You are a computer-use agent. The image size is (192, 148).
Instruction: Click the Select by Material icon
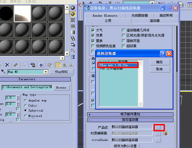[73, 51]
